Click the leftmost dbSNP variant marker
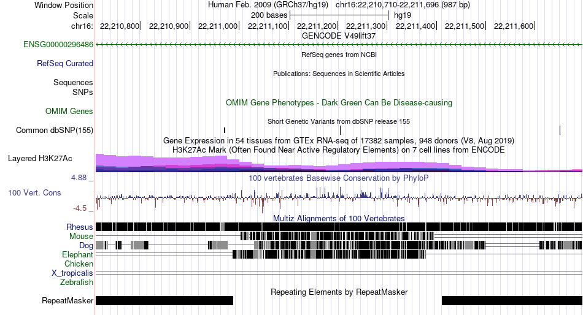 coord(225,131)
